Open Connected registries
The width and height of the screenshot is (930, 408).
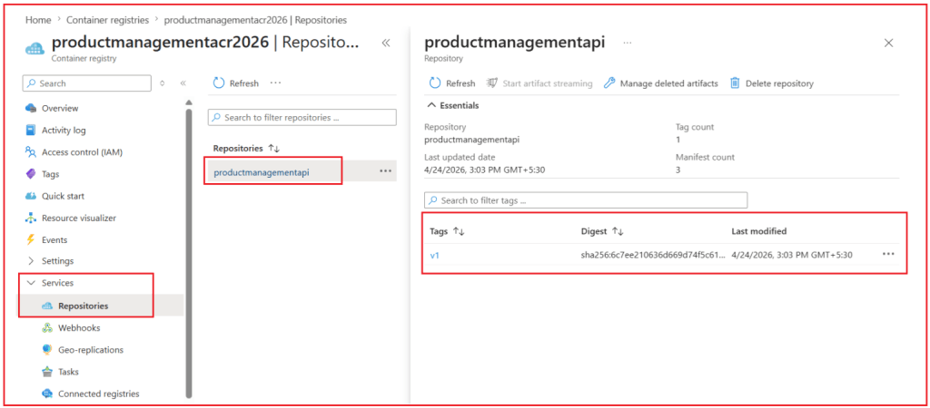[x=98, y=393]
